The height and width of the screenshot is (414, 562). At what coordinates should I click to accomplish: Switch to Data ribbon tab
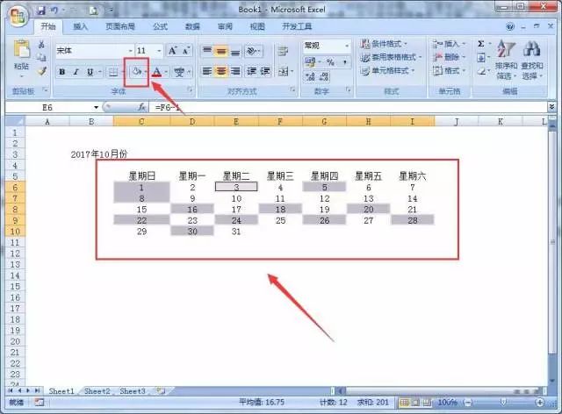tap(192, 26)
